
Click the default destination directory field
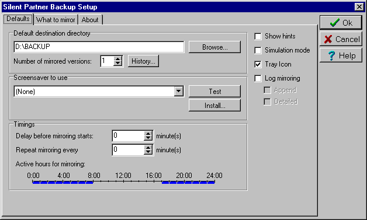99,47
